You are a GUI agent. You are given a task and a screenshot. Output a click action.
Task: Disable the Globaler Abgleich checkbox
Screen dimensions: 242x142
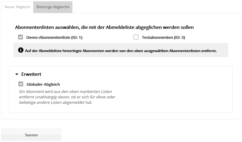click(x=20, y=84)
